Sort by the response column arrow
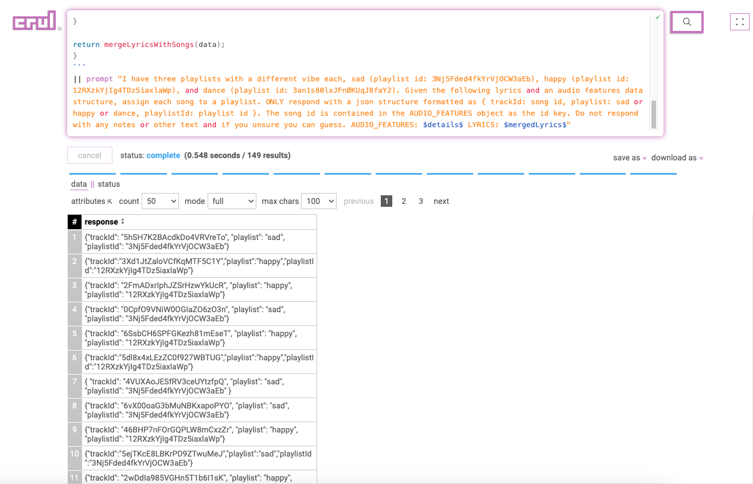The height and width of the screenshot is (484, 753). click(122, 222)
